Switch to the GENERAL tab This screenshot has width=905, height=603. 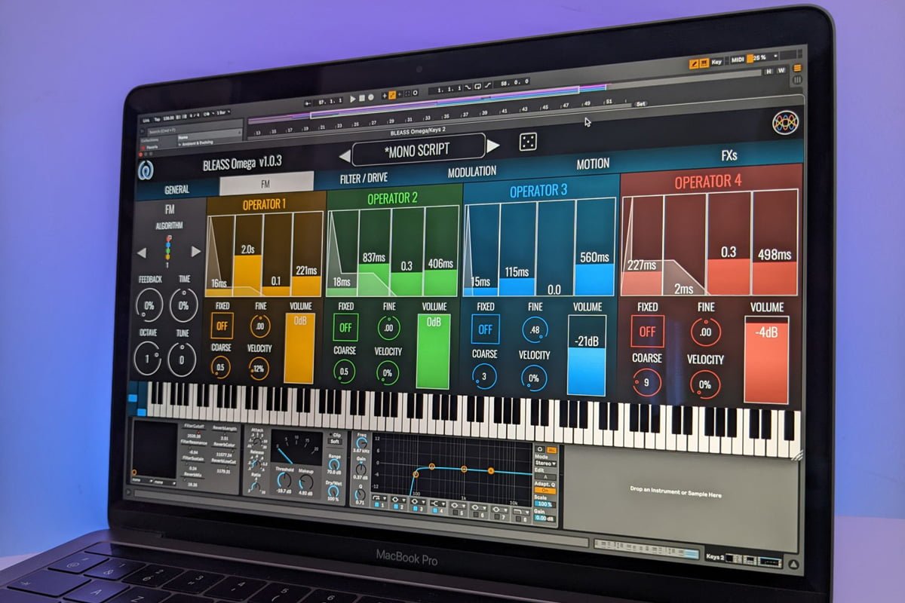177,190
